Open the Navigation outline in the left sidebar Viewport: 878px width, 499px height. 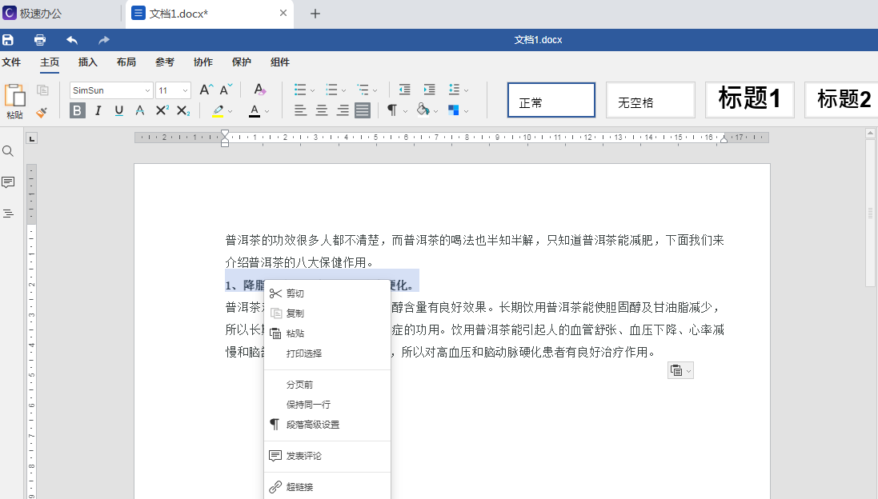coord(8,214)
